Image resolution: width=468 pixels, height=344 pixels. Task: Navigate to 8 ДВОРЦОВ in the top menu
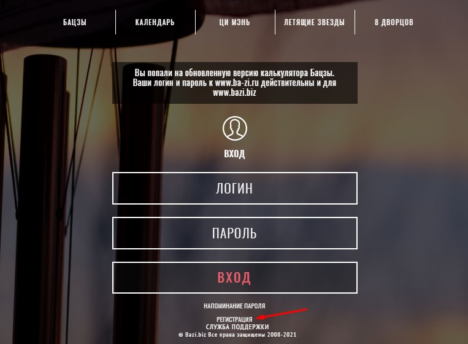click(394, 22)
